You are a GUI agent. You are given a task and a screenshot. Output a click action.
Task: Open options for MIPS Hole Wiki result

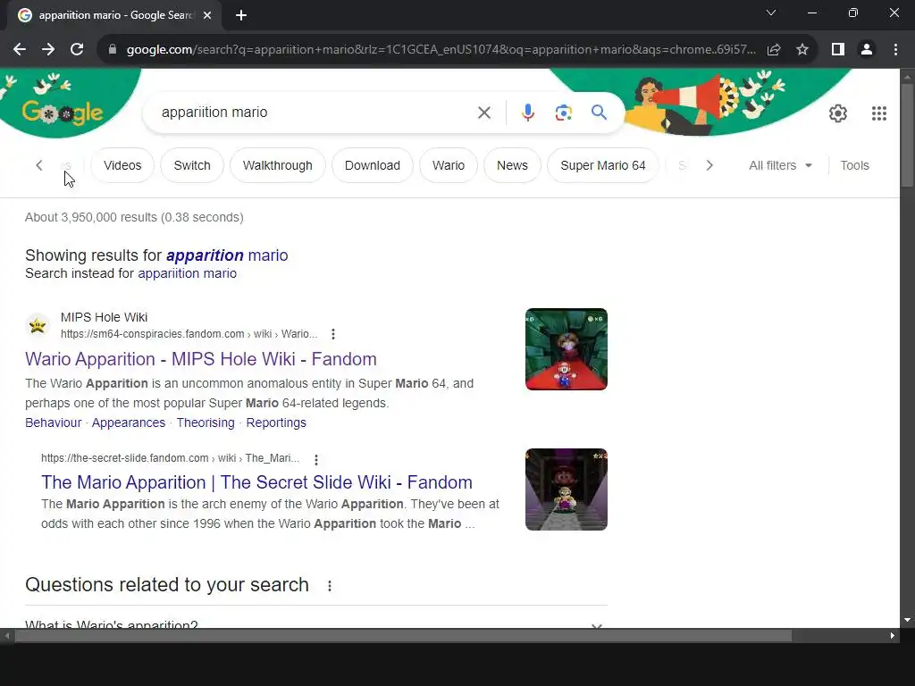pyautogui.click(x=333, y=334)
